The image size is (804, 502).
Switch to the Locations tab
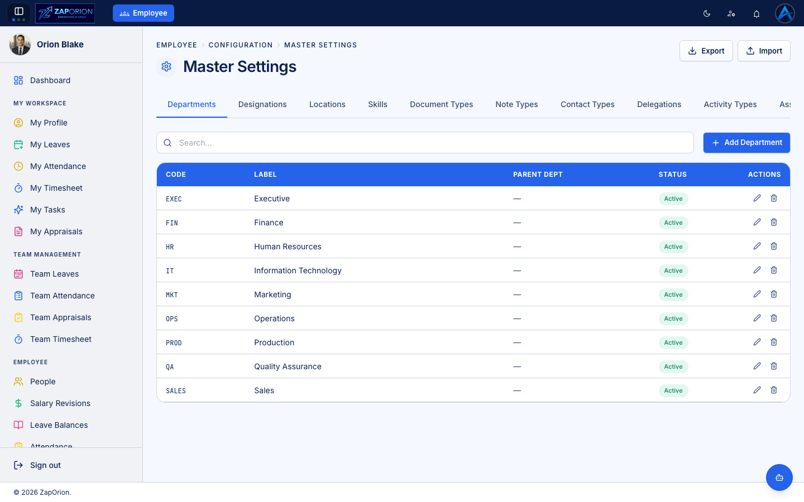327,104
